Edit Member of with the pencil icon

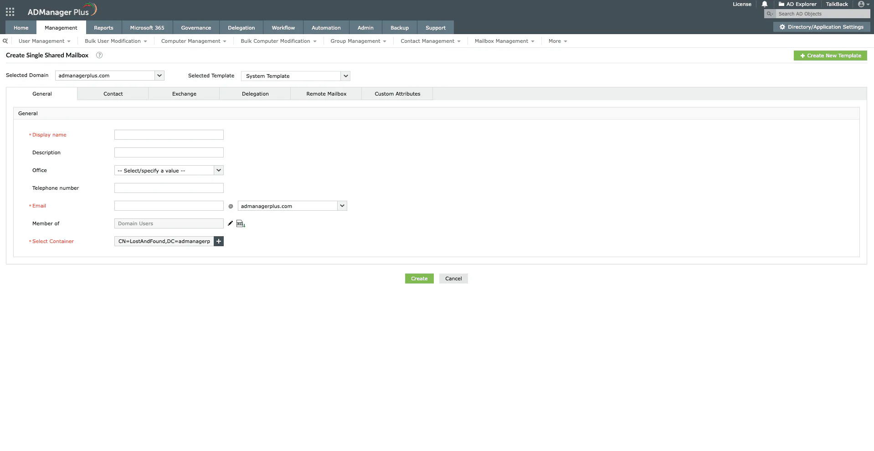click(x=230, y=223)
